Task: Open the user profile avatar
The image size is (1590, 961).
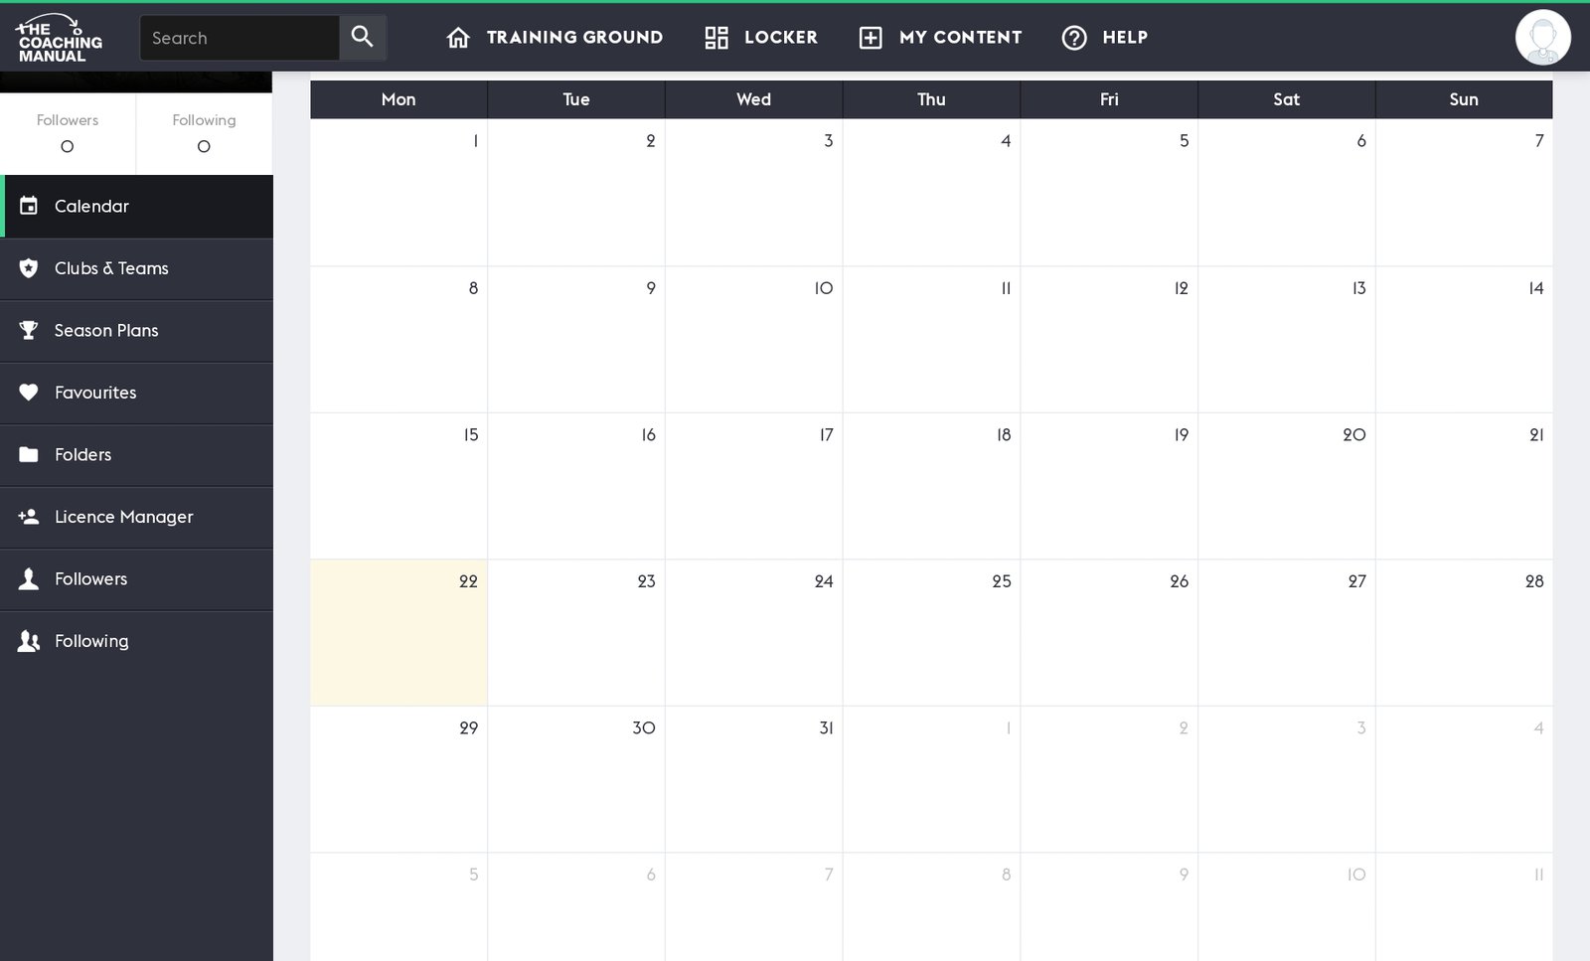Action: [x=1542, y=38]
